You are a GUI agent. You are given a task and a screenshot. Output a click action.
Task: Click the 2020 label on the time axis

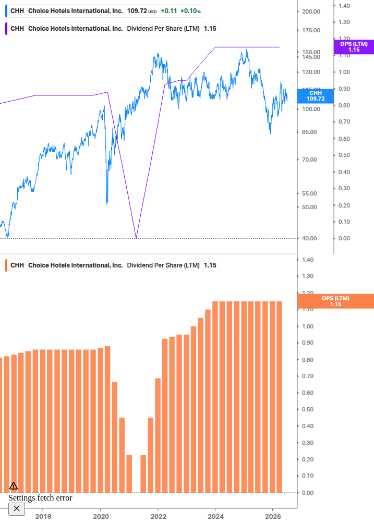[x=101, y=517]
